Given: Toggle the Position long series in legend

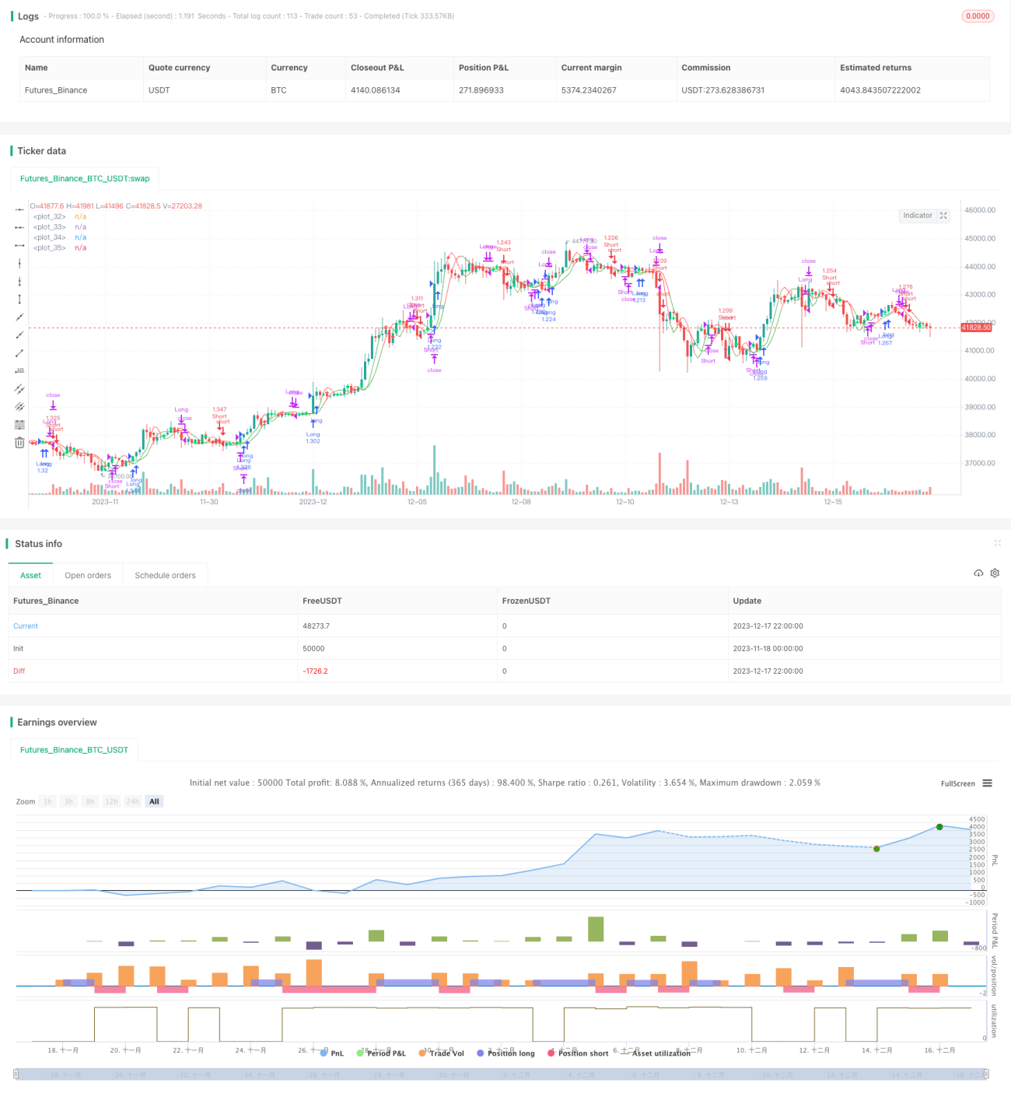Looking at the screenshot, I should [x=505, y=1053].
